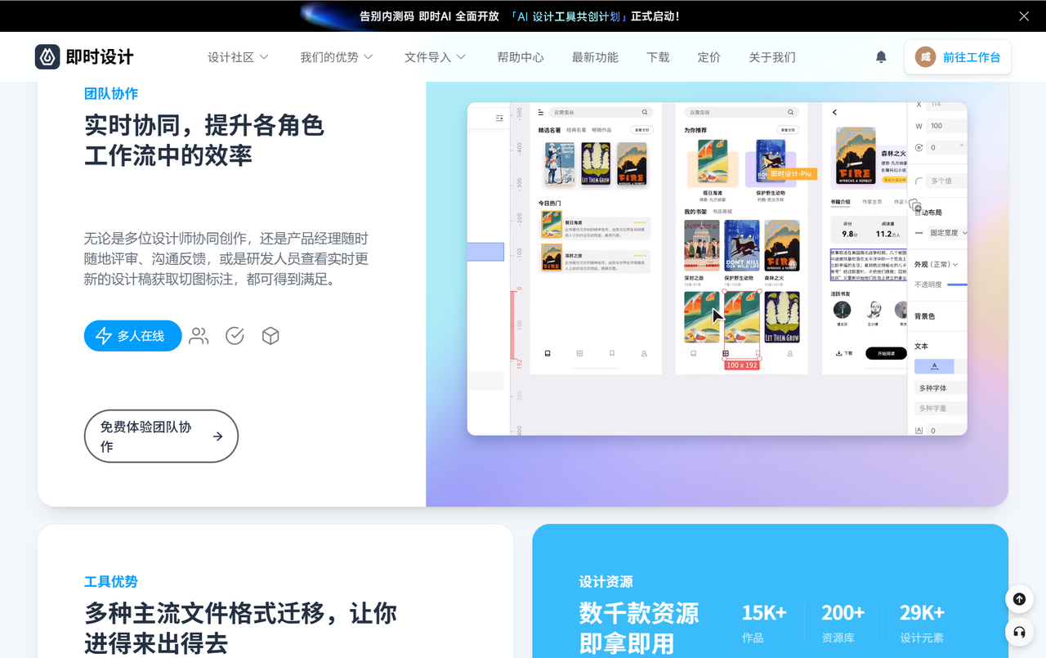1046x658 pixels.
Task: Expand the 文件导入 dropdown menu
Action: point(435,57)
